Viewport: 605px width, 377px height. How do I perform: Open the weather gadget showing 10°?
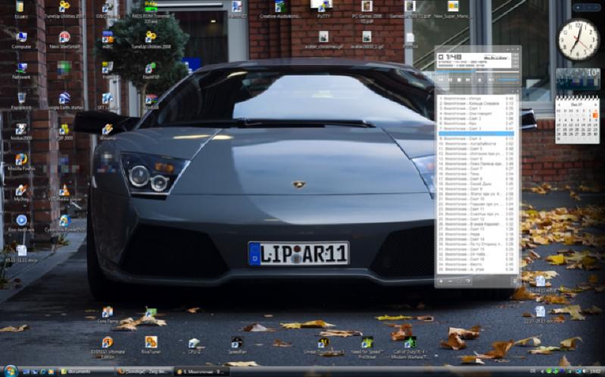click(578, 79)
